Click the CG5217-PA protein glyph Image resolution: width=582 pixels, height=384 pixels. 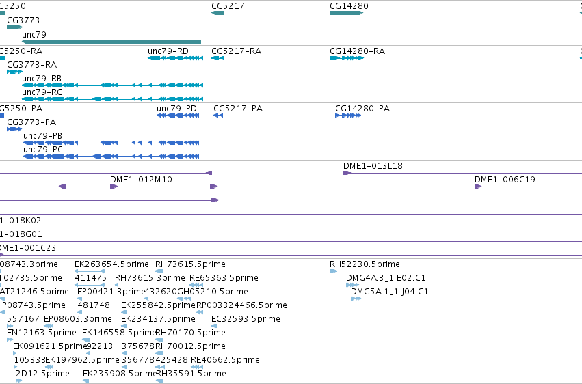coord(218,115)
